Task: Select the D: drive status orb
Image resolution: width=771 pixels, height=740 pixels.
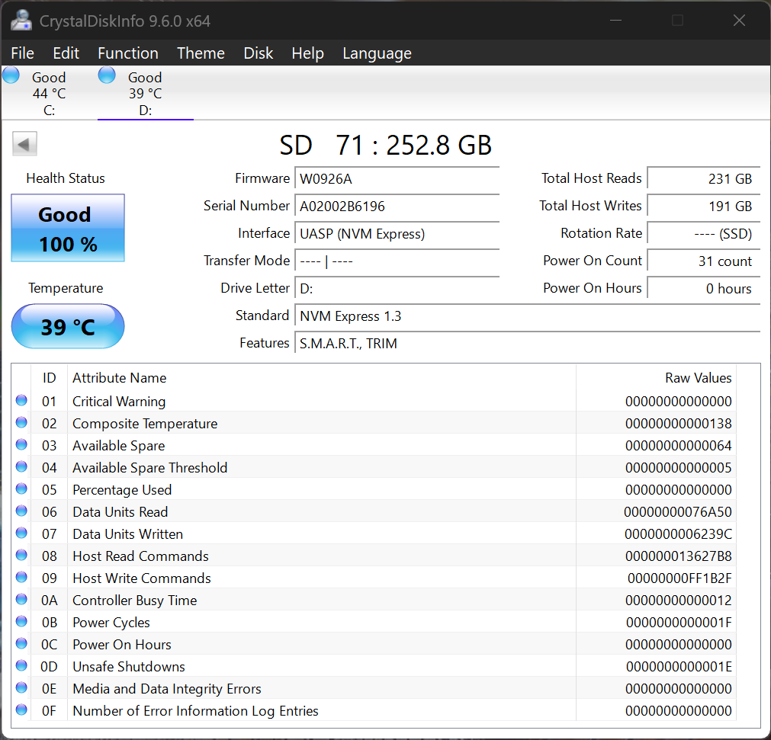Action: (108, 75)
